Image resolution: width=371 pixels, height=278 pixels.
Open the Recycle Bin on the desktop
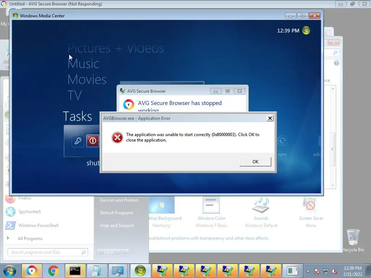pos(353,240)
